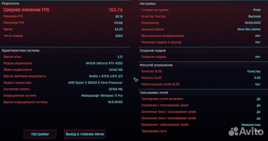This screenshot has height=141, width=268.
Task: Select Майкрософт Windows 11 Pro text
Action: coord(102,96)
